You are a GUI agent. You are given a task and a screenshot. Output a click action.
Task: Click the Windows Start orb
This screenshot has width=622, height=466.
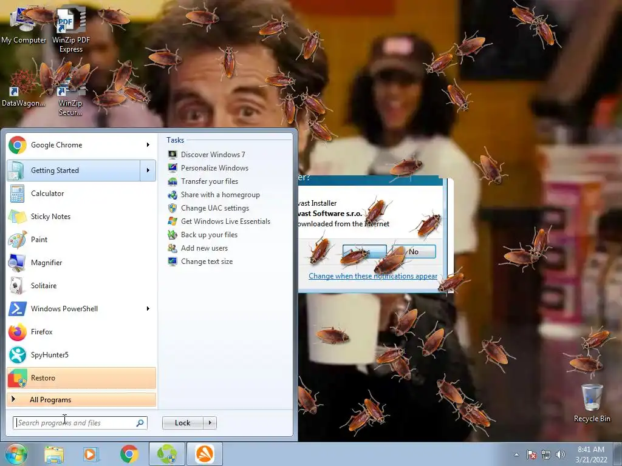coord(16,454)
